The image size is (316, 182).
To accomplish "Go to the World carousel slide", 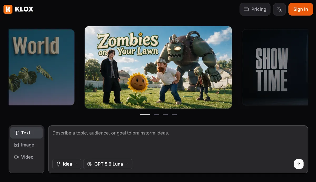I will pos(42,67).
